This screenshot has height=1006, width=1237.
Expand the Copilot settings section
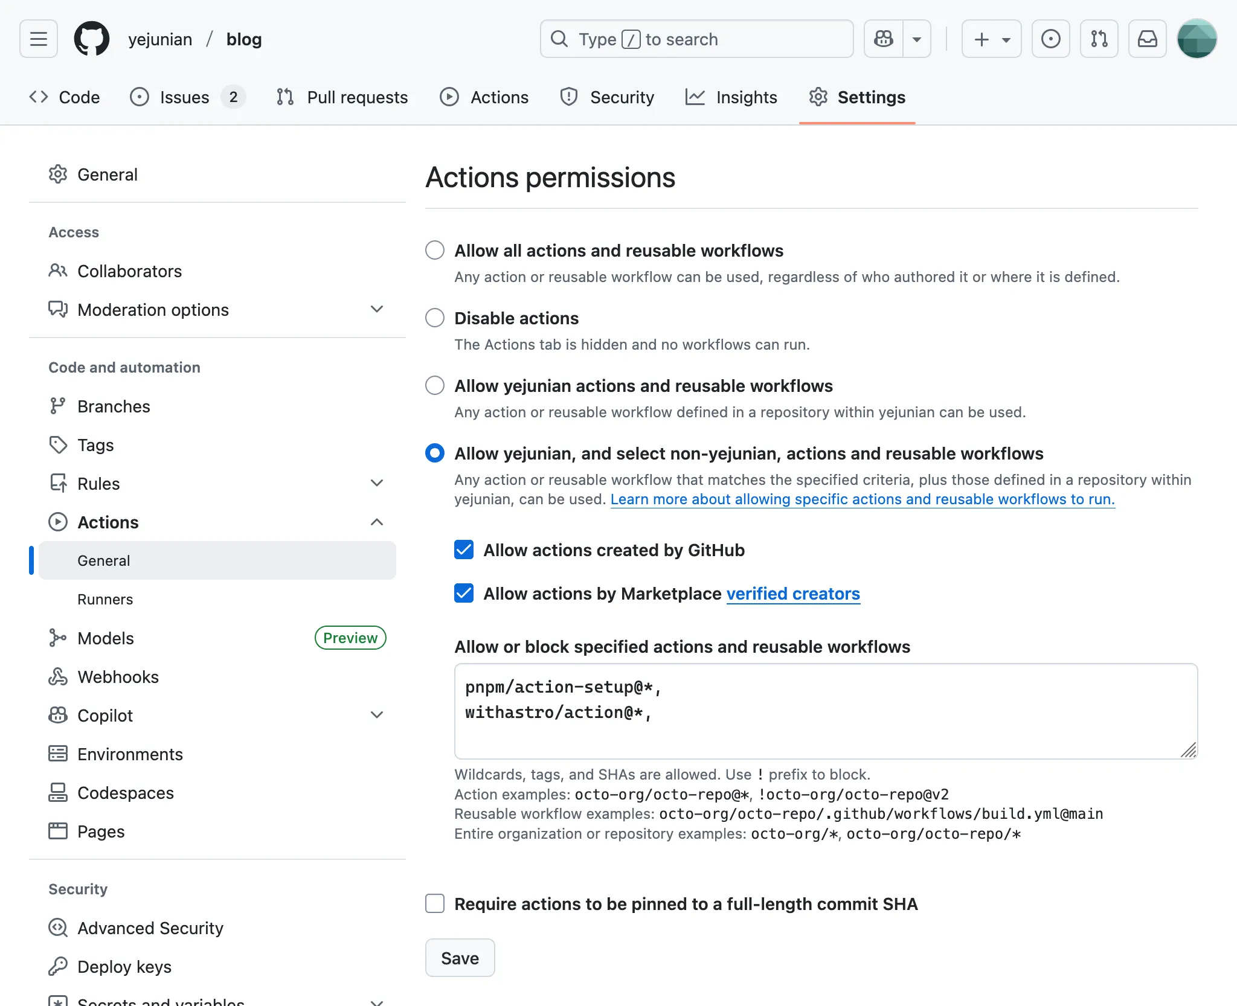(x=376, y=715)
